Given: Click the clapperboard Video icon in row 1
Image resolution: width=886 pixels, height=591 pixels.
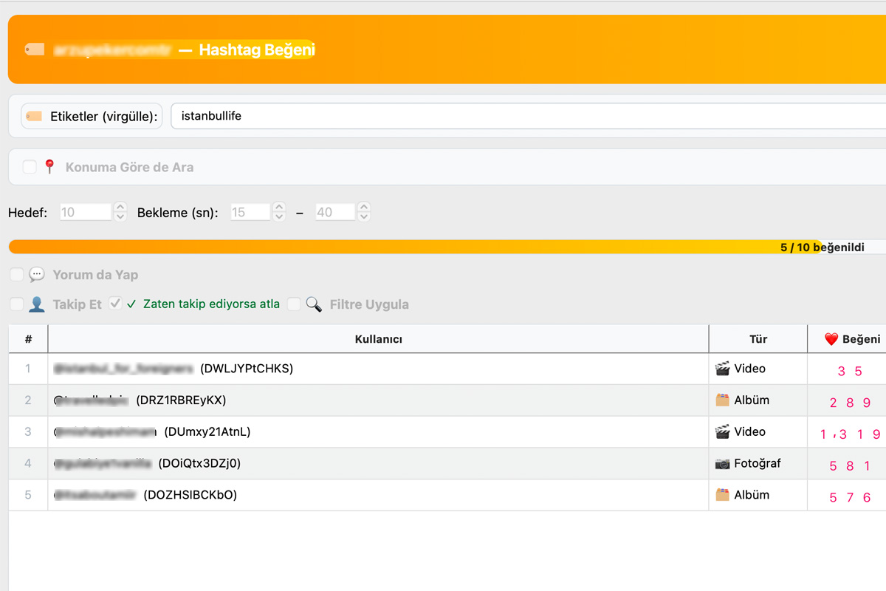Looking at the screenshot, I should tap(722, 369).
